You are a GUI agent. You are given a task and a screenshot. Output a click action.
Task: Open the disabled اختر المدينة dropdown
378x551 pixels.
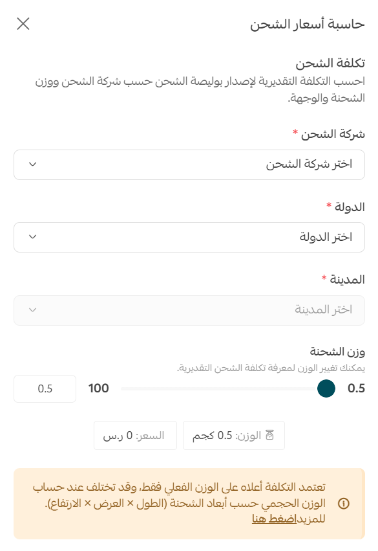pos(189,310)
